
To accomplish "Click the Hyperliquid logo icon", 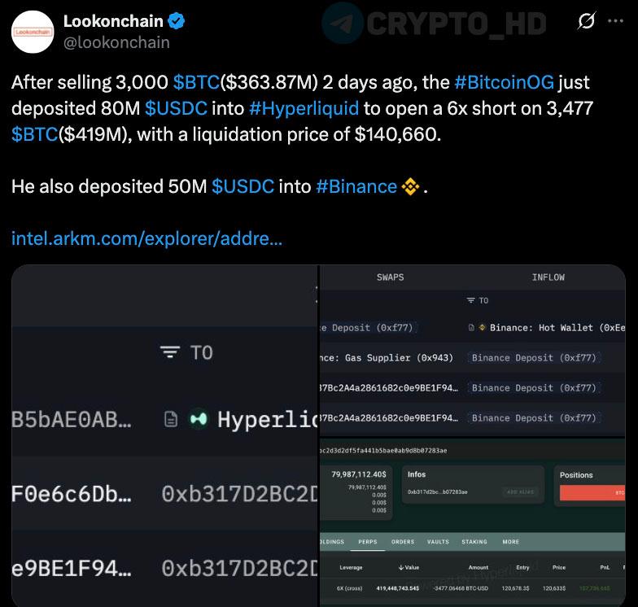I will point(198,419).
